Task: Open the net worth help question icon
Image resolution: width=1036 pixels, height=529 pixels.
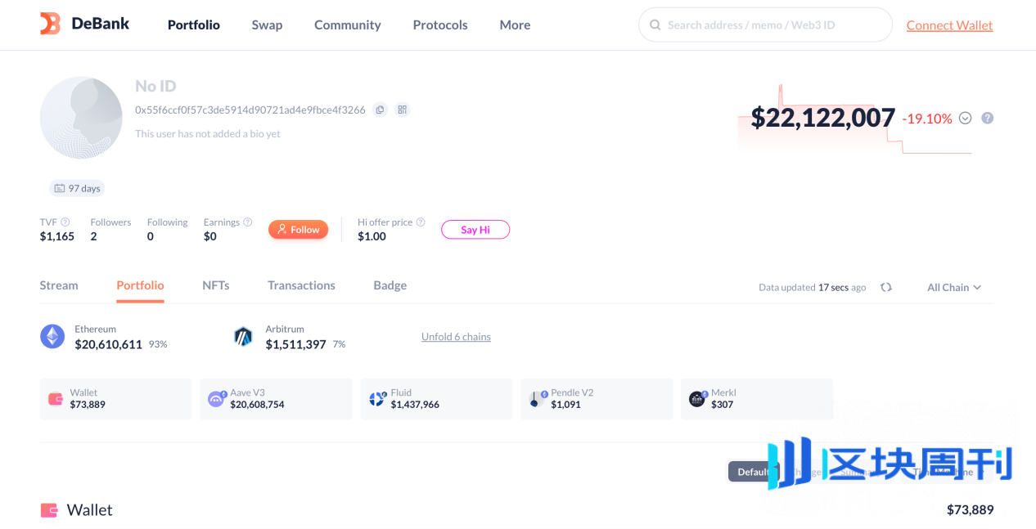Action: pos(988,118)
